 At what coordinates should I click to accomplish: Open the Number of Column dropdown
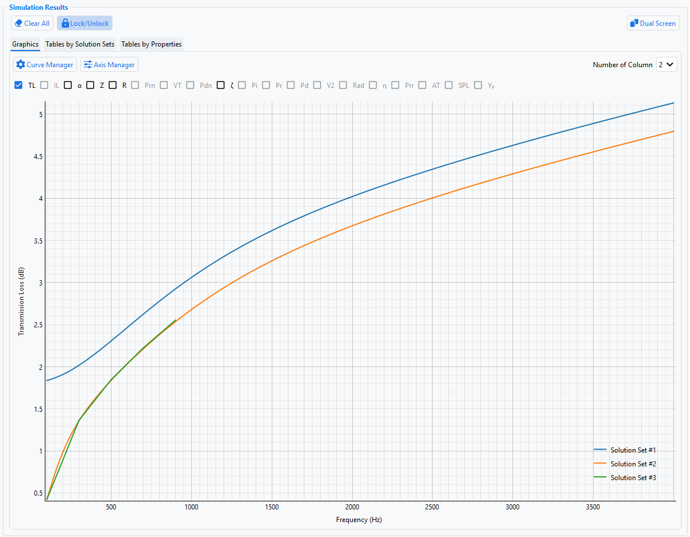666,65
